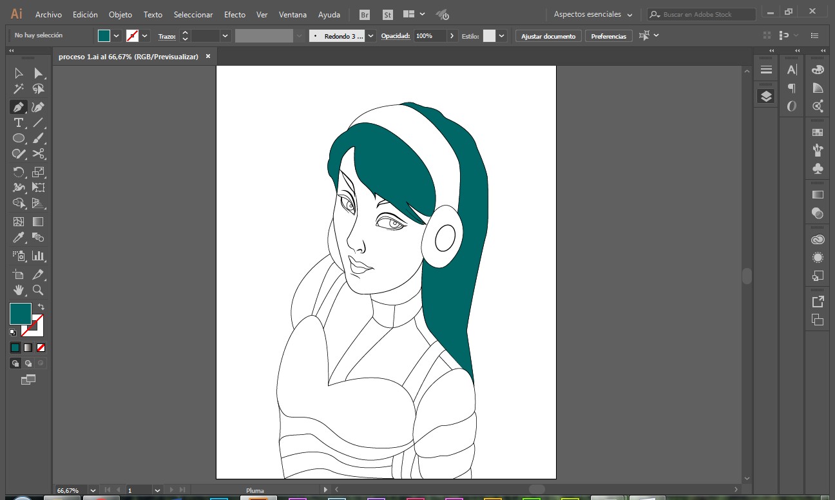Open the Redondo 3 brush definition dropdown
The image size is (835, 500).
coord(370,36)
